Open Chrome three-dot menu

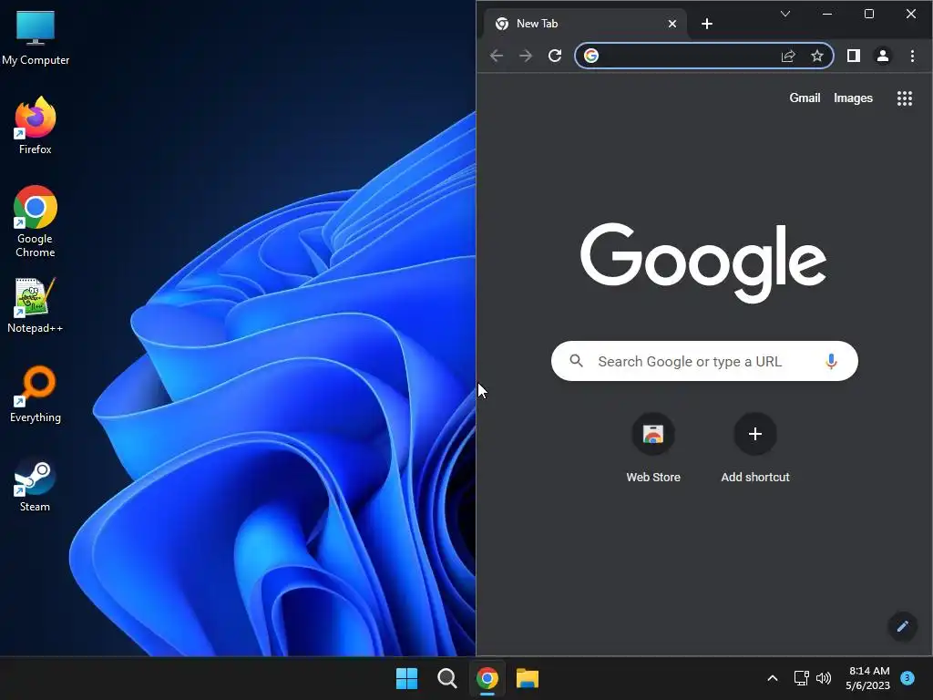tap(912, 56)
